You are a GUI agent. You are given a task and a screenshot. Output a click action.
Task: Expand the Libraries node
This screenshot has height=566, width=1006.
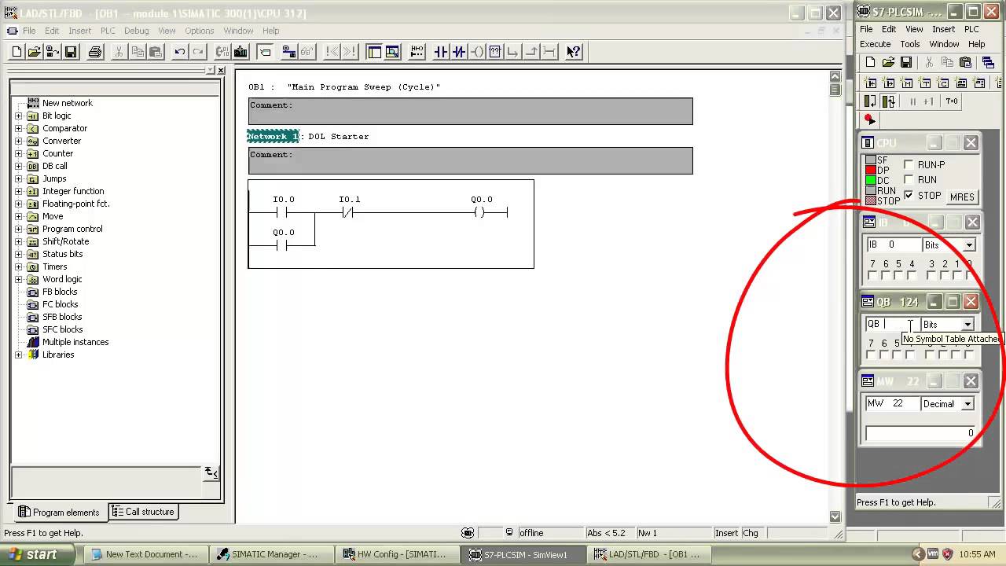tap(19, 355)
